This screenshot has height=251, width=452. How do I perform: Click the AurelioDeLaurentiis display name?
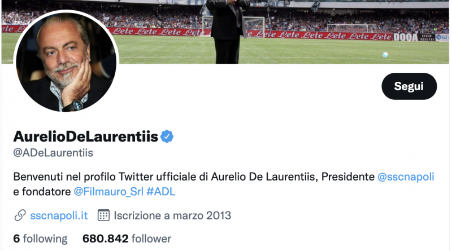(86, 136)
